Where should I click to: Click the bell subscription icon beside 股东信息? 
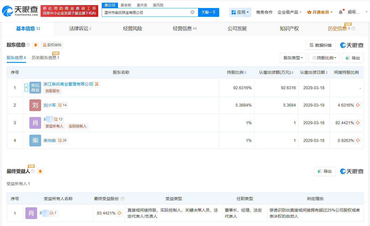click(x=35, y=45)
